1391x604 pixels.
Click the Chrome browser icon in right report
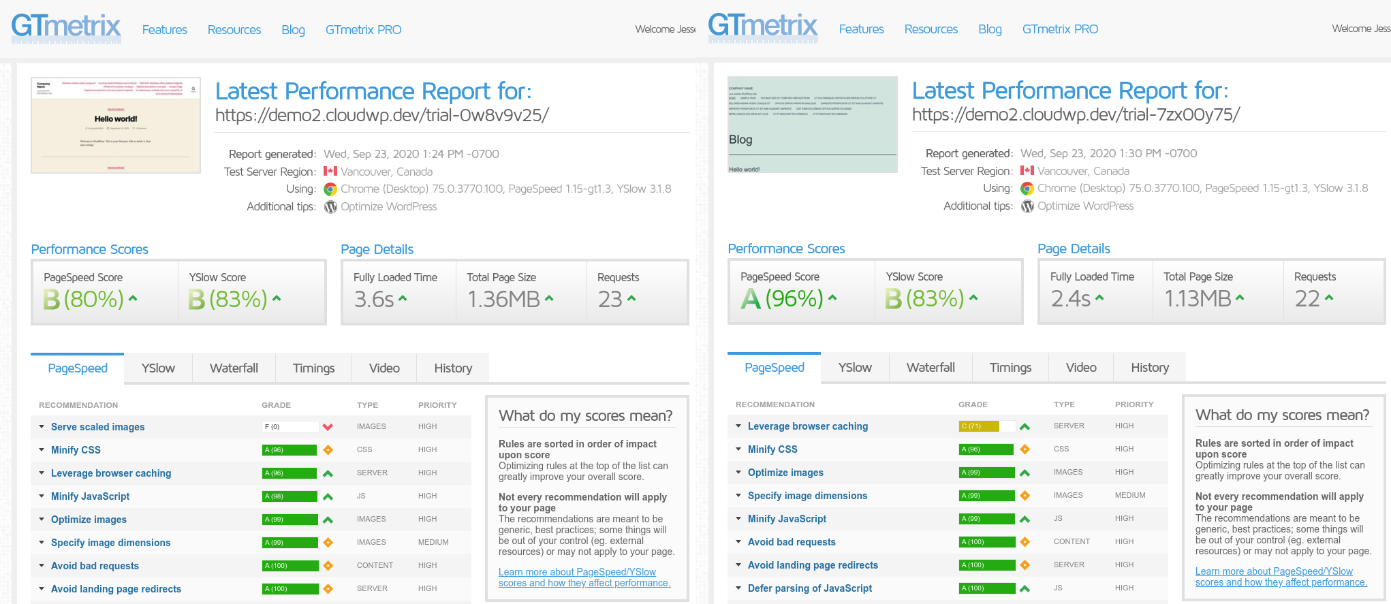pyautogui.click(x=1027, y=189)
